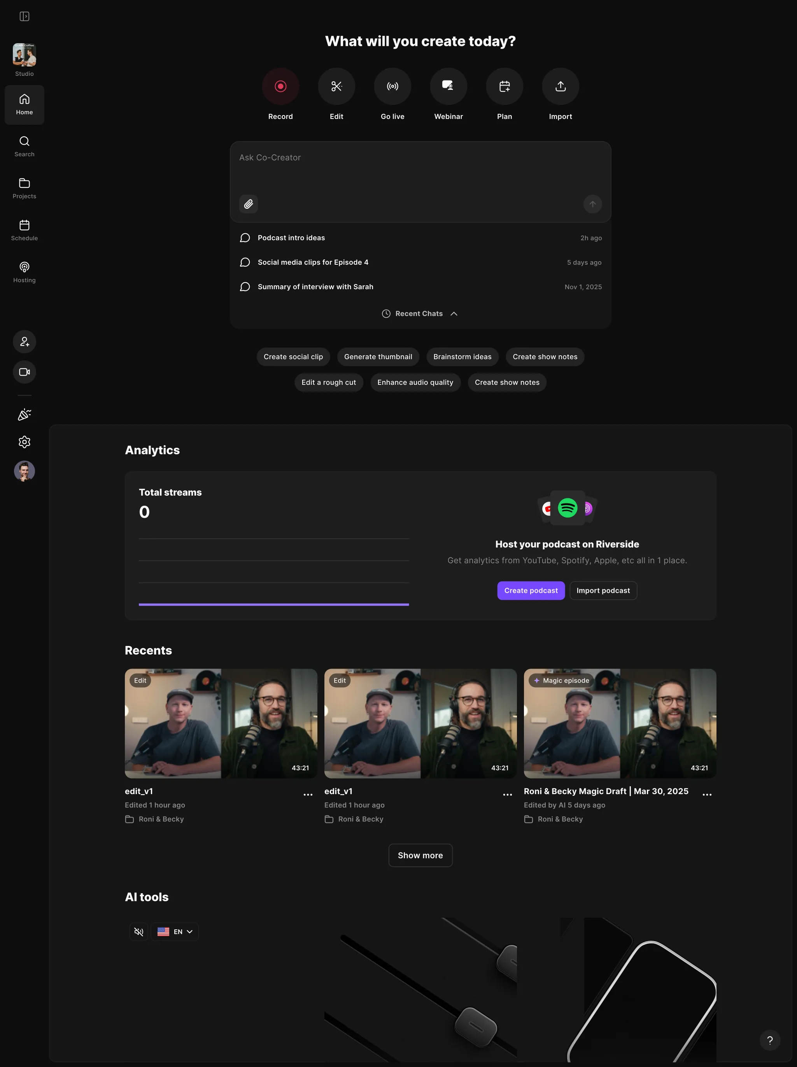Image resolution: width=797 pixels, height=1067 pixels.
Task: Click the Magic episode badge
Action: pyautogui.click(x=561, y=680)
